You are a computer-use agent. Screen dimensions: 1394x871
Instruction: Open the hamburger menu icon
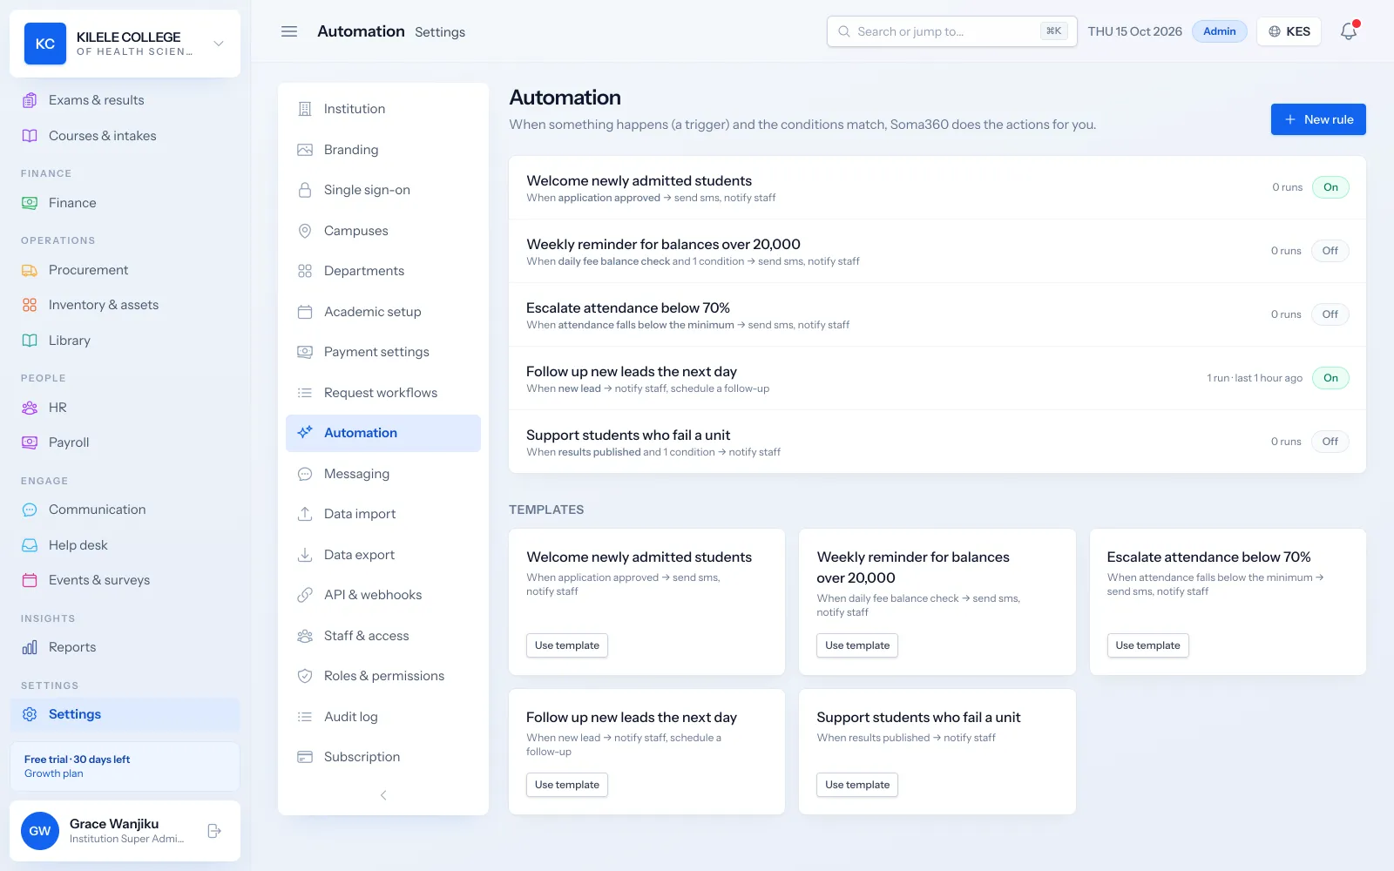coord(289,31)
